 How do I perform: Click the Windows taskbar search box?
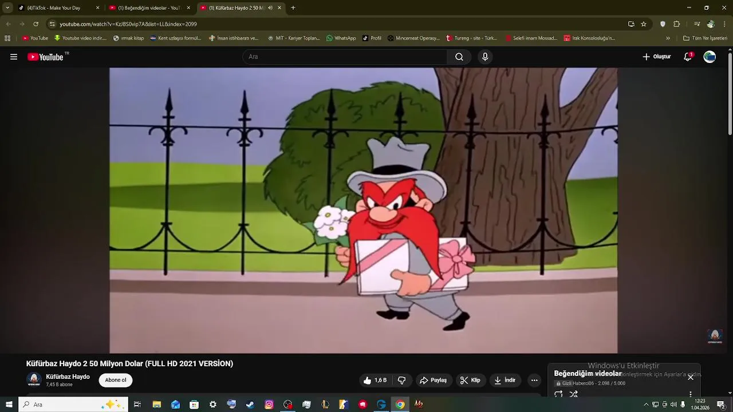point(73,405)
